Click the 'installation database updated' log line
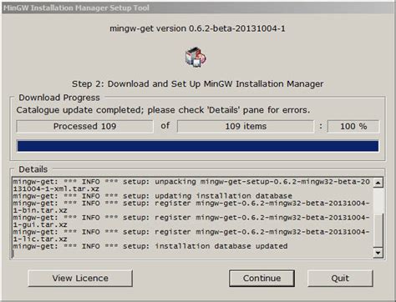396x302 pixels. pos(150,246)
